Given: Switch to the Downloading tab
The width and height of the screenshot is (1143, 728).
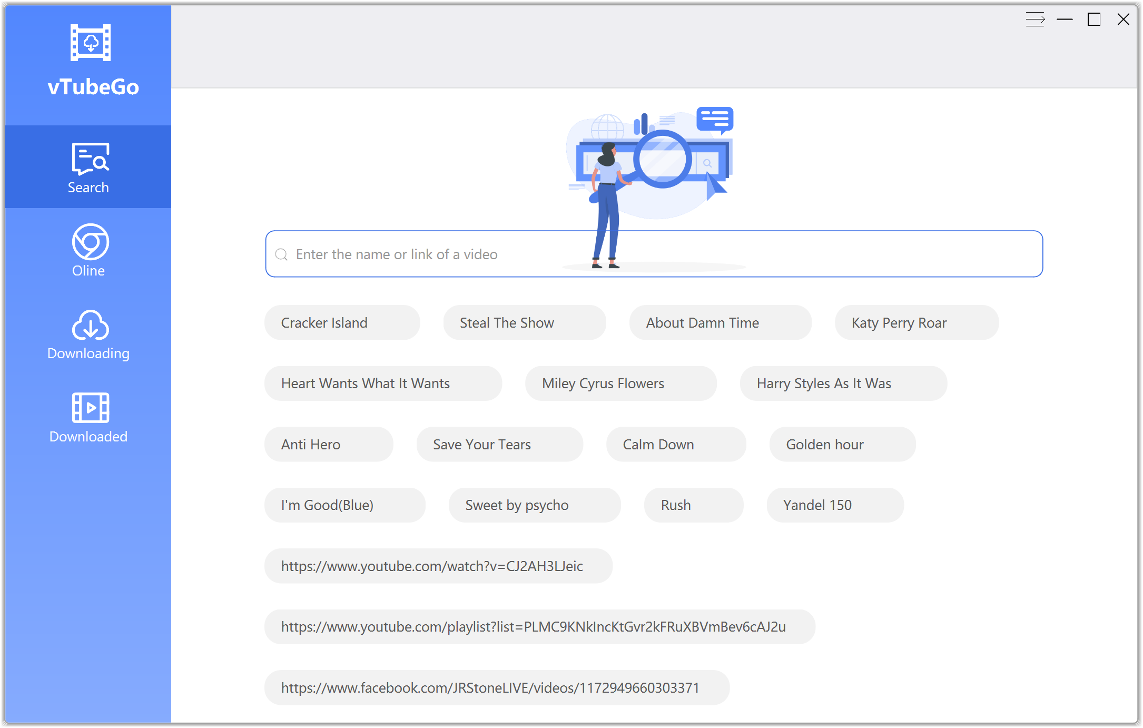Looking at the screenshot, I should [x=88, y=333].
